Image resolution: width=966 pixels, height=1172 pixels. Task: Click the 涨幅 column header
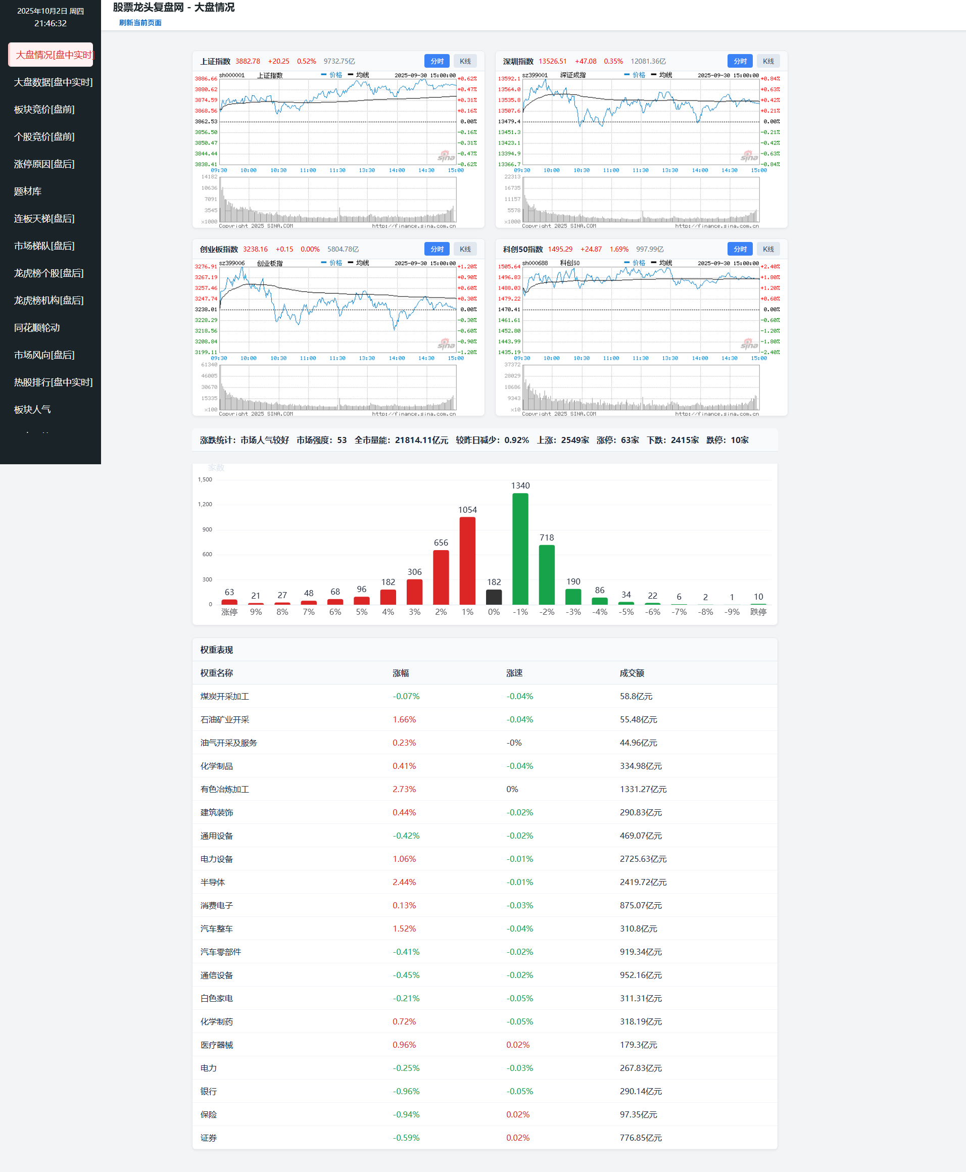400,673
